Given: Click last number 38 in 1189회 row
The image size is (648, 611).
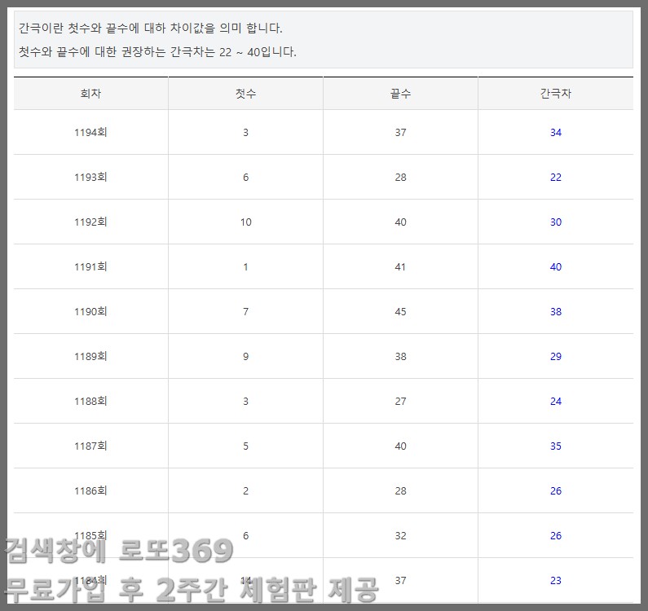Looking at the screenshot, I should point(400,357).
